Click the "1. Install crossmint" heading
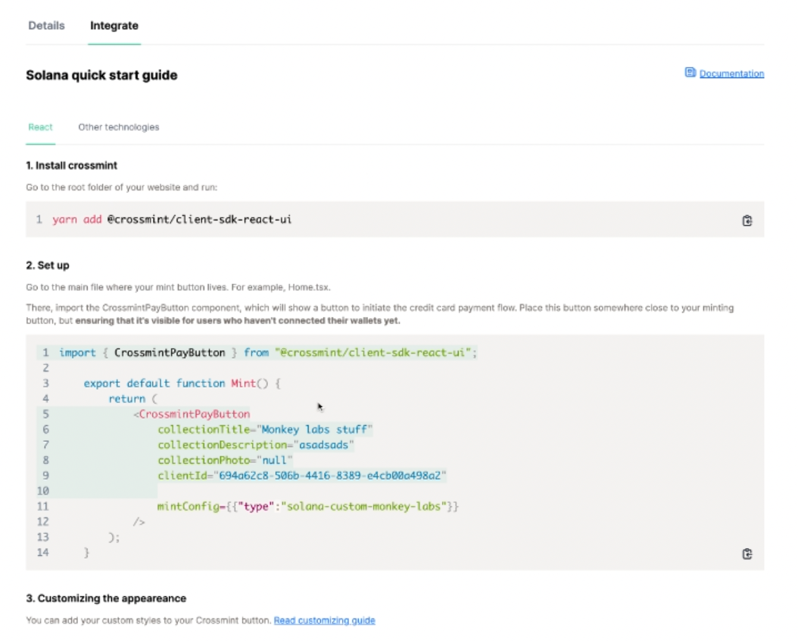Image resolution: width=798 pixels, height=641 pixels. [71, 165]
